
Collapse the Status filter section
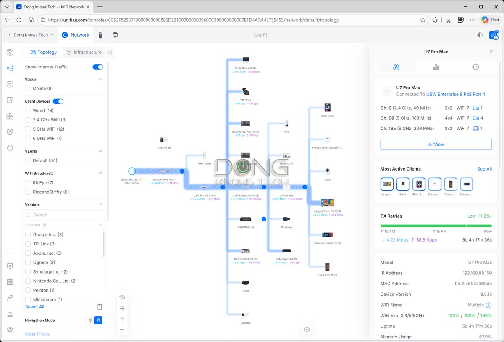pos(100,79)
